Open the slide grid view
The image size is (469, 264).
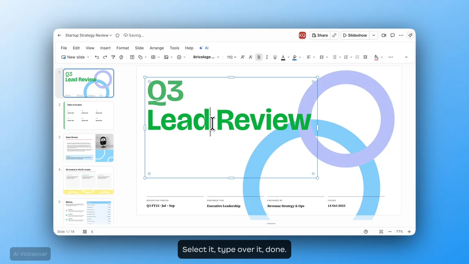coord(85,232)
